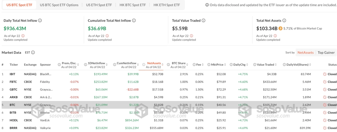Click the Status column header

pos(332,64)
